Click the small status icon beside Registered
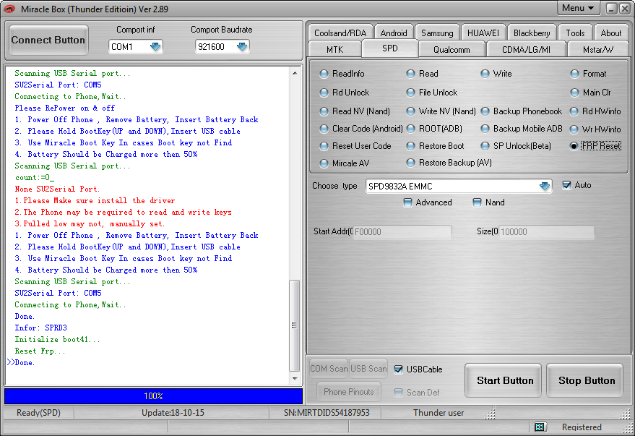 click(540, 427)
